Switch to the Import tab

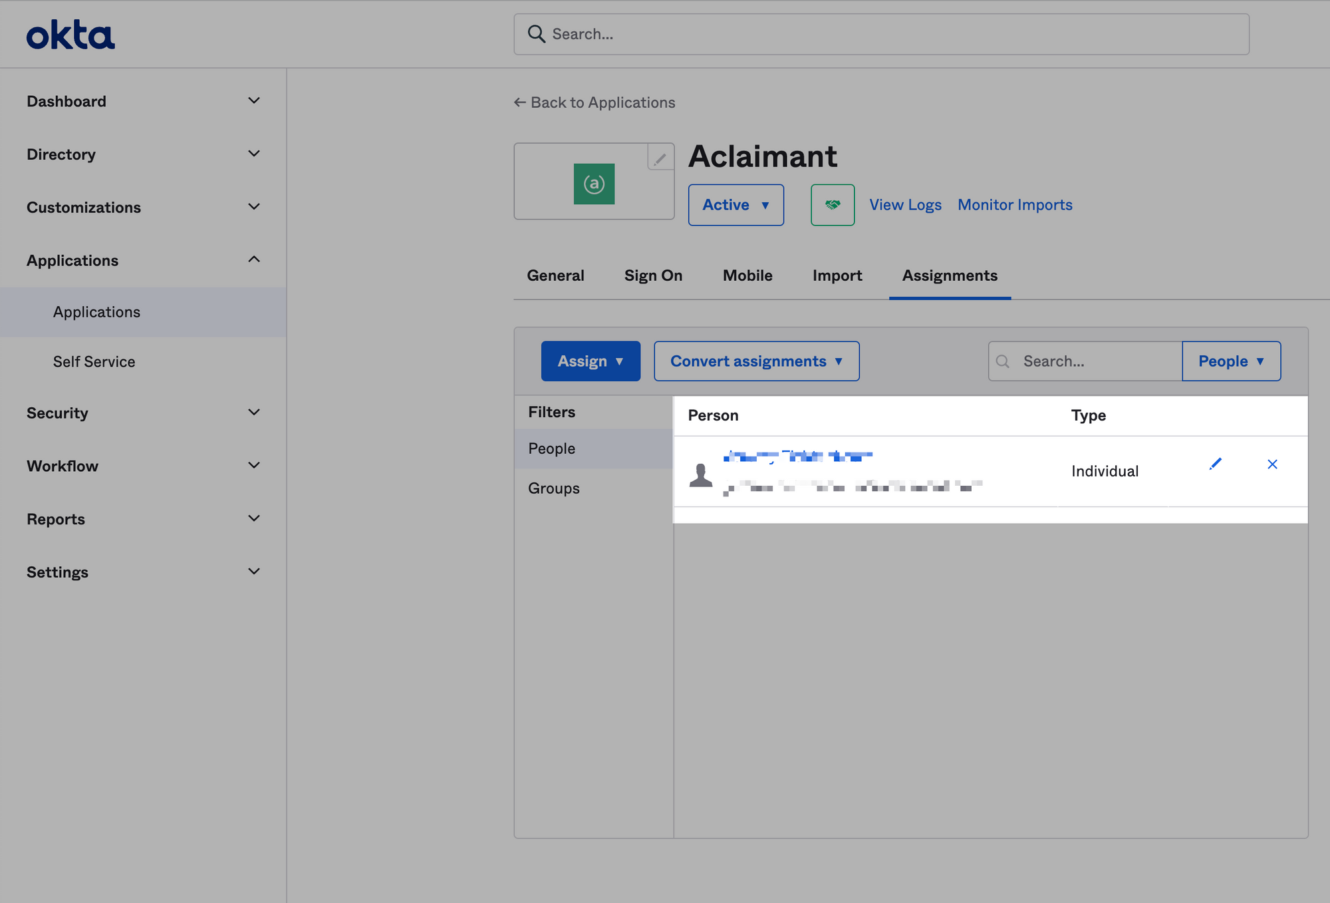click(x=837, y=275)
